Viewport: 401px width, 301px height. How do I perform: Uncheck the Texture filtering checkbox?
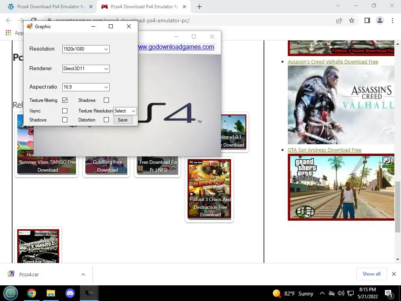pos(65,100)
